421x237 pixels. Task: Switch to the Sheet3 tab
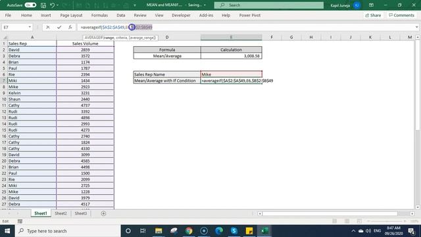click(x=80, y=213)
